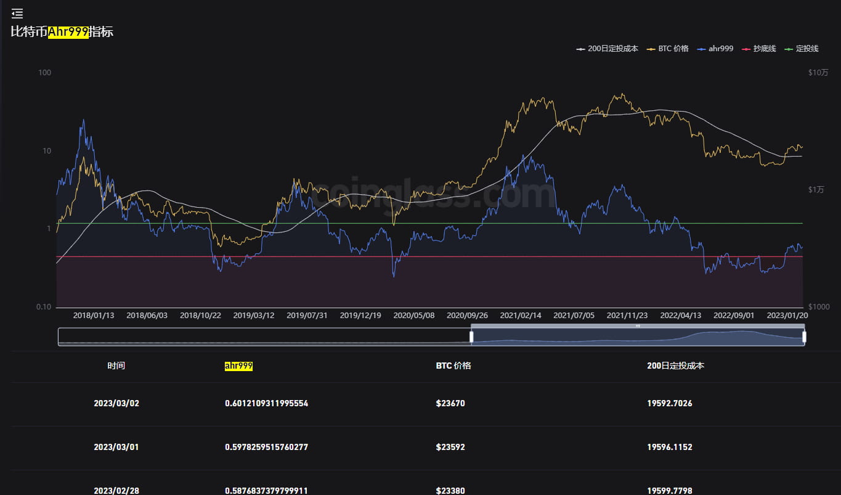Hide the ahr999 series via legend

click(715, 49)
